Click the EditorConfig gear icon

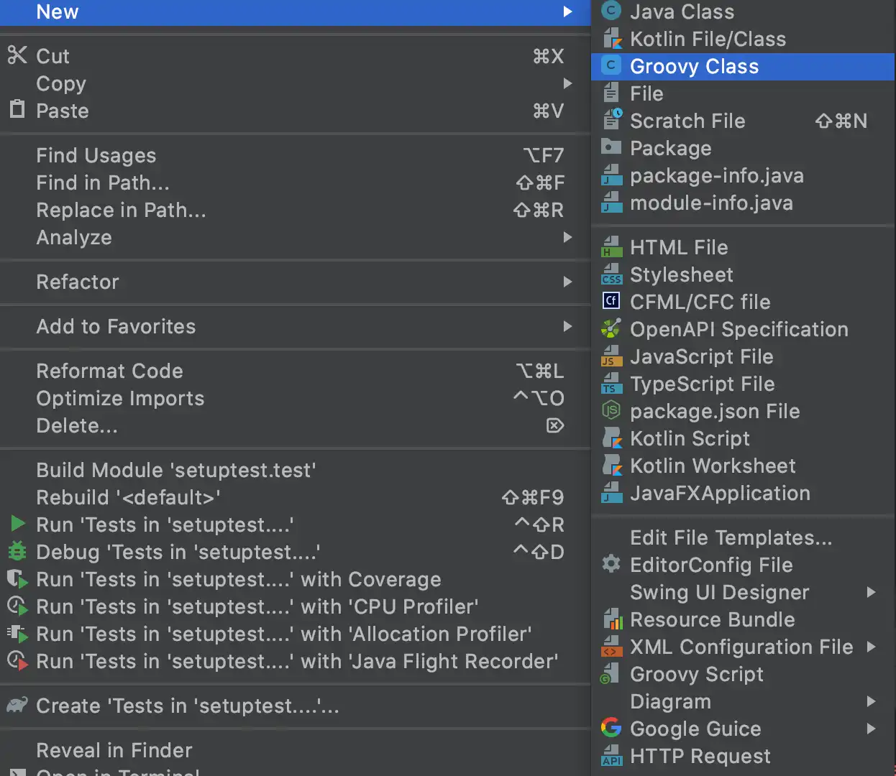611,564
